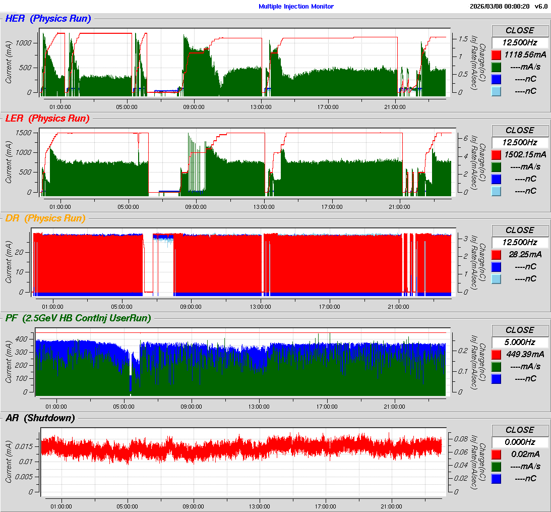The image size is (551, 512).
Task: Select the 12.500Hz field in HER panel
Action: 519,42
